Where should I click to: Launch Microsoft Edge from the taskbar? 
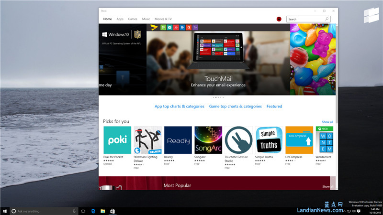[93, 211]
